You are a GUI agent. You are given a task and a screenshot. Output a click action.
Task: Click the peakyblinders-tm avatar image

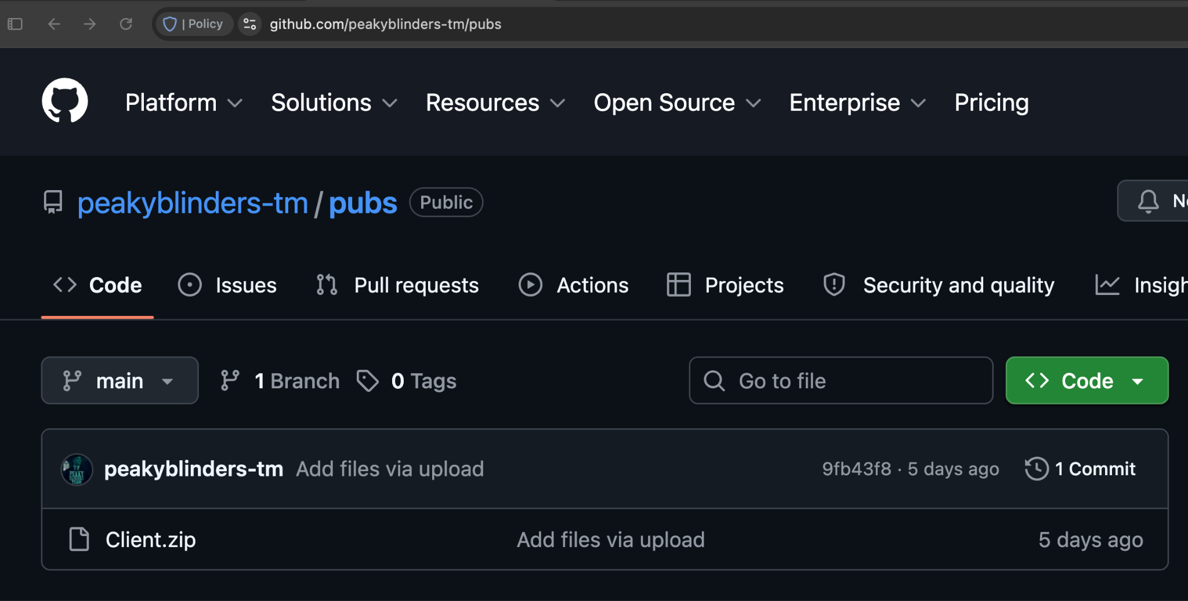coord(77,469)
